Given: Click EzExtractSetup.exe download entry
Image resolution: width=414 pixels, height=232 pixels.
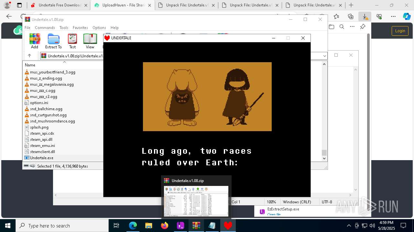Looking at the screenshot, I should [283, 209].
